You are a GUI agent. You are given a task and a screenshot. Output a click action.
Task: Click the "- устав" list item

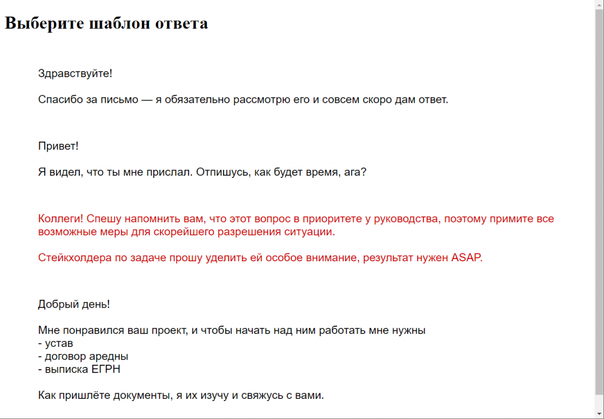[x=55, y=343]
